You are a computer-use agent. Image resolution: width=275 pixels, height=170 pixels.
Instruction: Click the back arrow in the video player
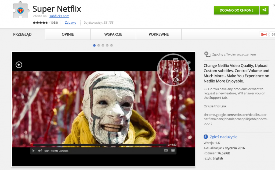[x=19, y=65]
